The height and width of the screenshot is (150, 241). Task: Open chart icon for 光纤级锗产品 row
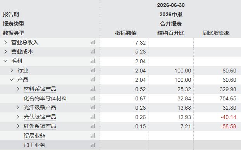pyautogui.click(x=93, y=108)
